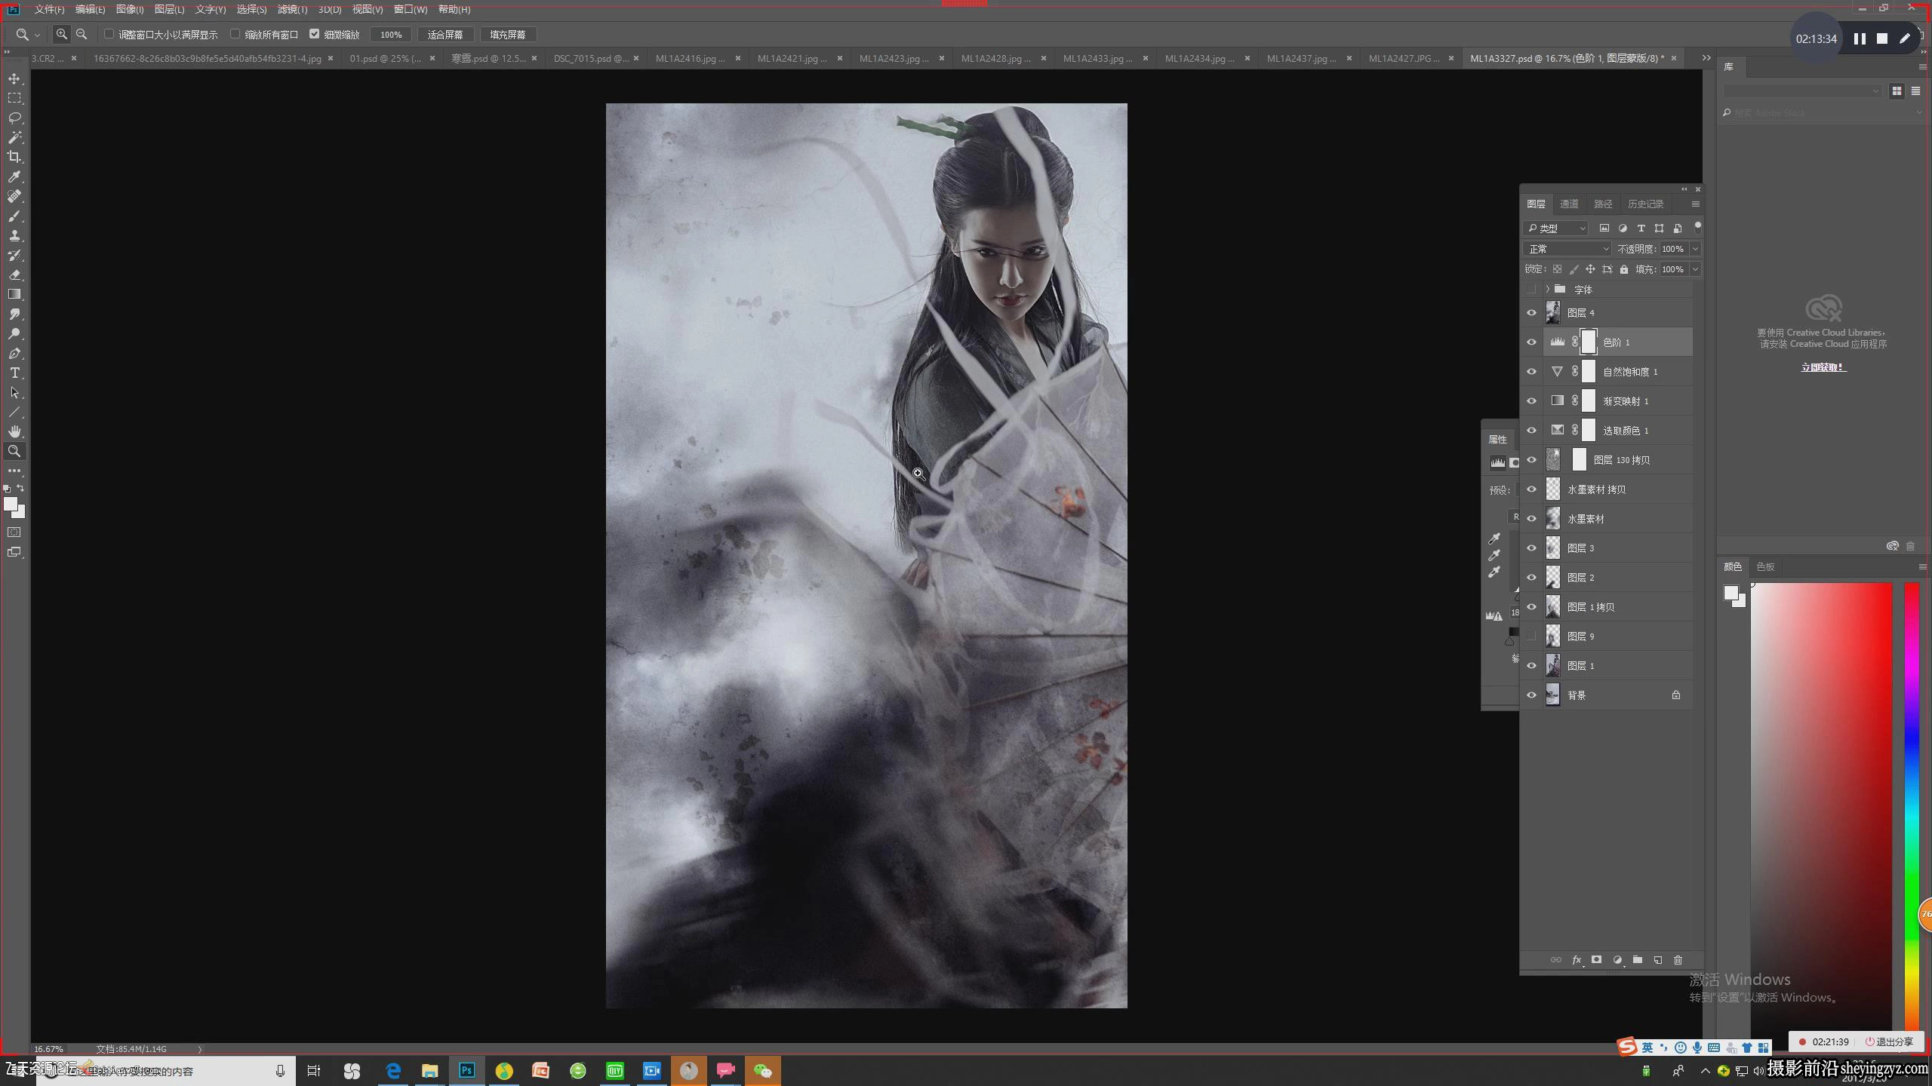
Task: Click the foreground color swatch in toolbar
Action: coord(11,505)
